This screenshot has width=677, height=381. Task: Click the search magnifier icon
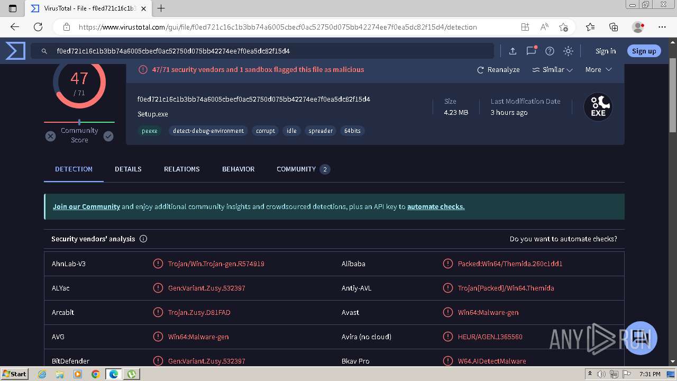point(45,51)
